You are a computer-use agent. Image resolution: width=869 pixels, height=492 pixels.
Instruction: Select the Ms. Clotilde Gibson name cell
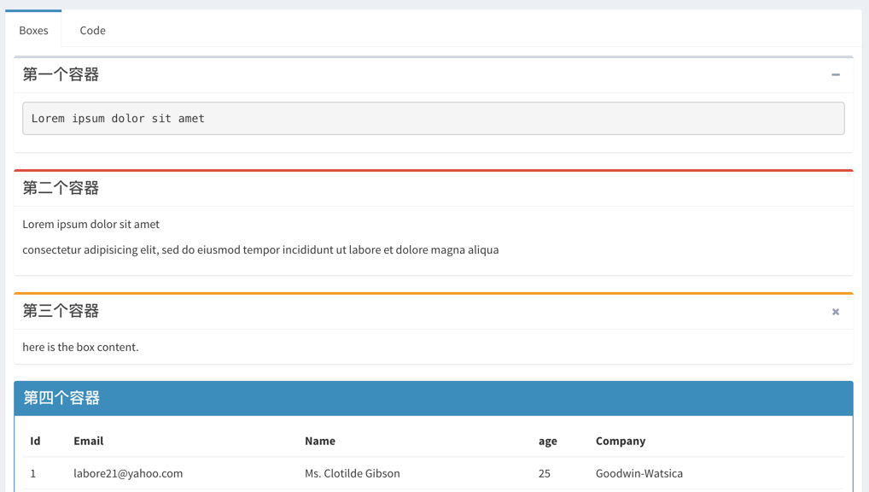[x=353, y=473]
